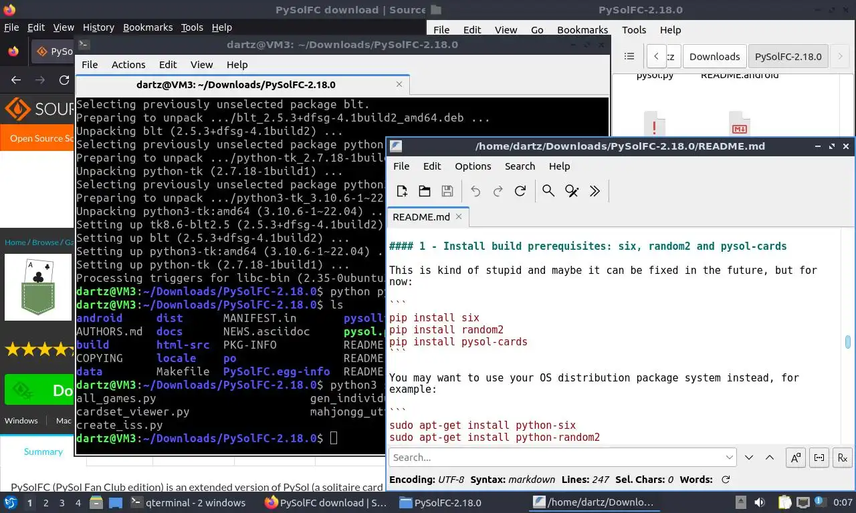Click the Redo arrow in FeatherPad toolbar
Screen dimensions: 856x513
point(498,191)
